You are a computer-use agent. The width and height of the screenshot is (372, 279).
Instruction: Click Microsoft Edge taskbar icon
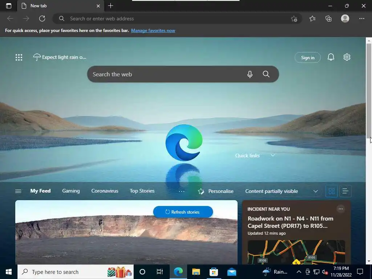(x=178, y=272)
